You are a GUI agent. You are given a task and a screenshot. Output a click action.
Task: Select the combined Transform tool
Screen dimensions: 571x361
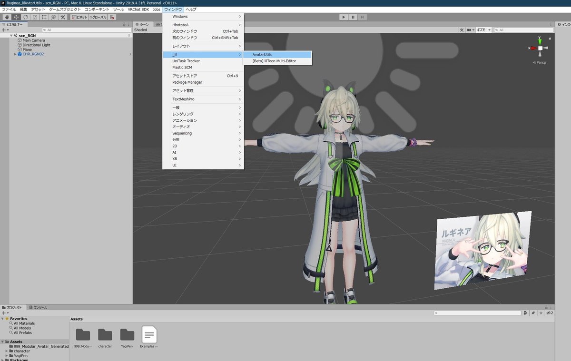[53, 17]
